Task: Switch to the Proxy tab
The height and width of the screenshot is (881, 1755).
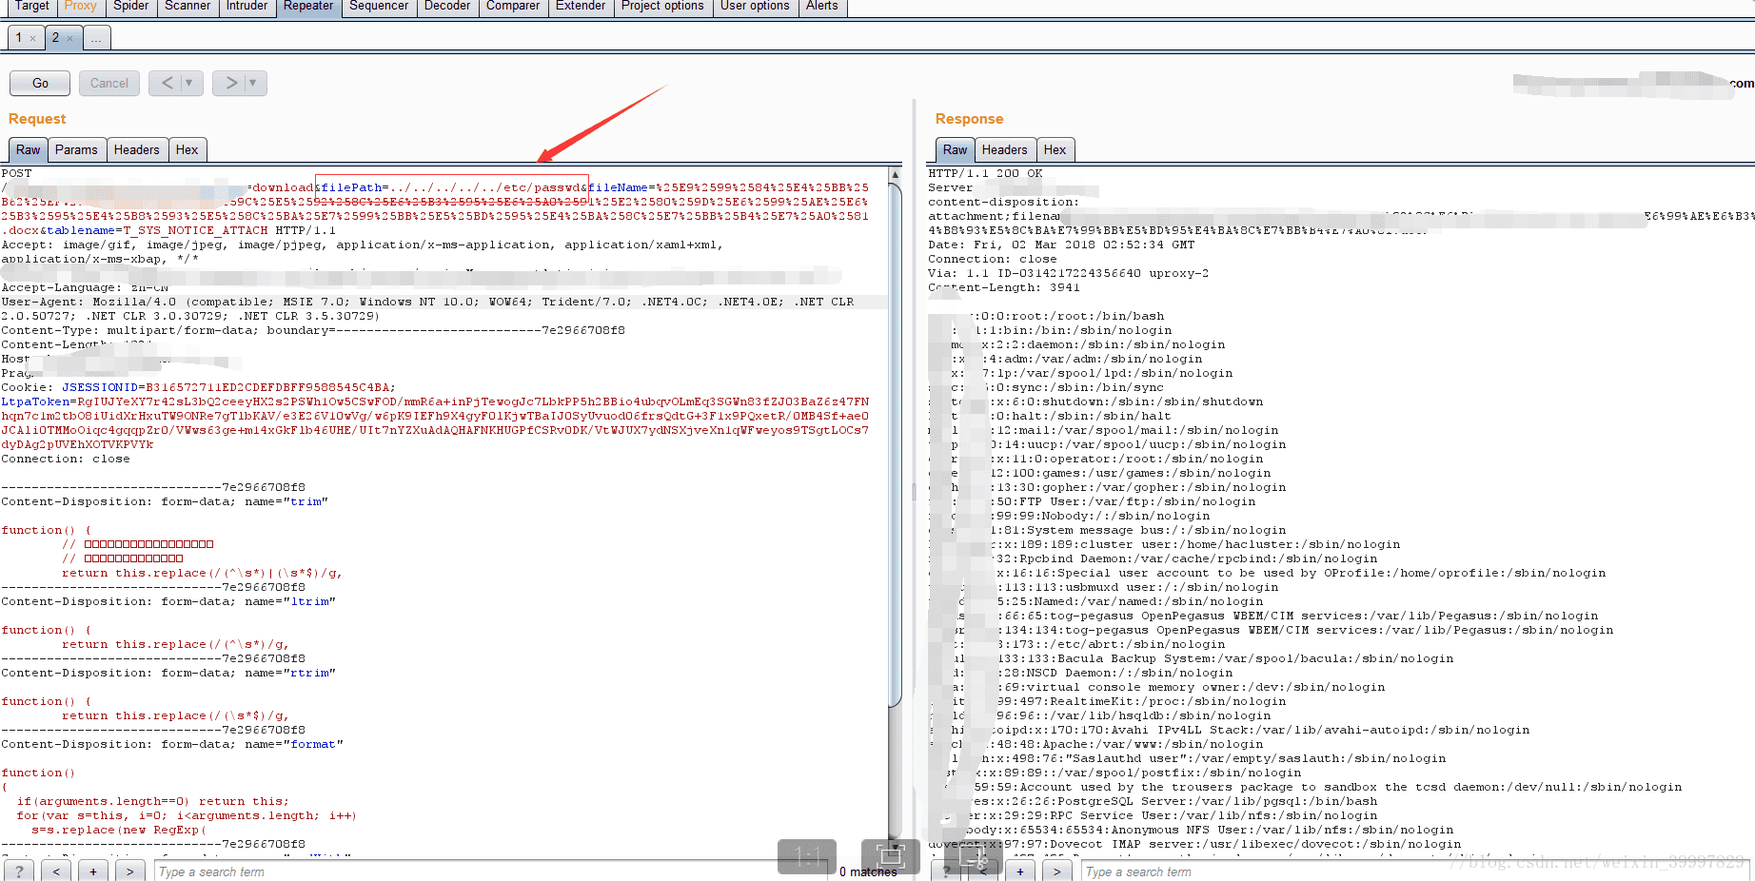Action: (x=81, y=7)
